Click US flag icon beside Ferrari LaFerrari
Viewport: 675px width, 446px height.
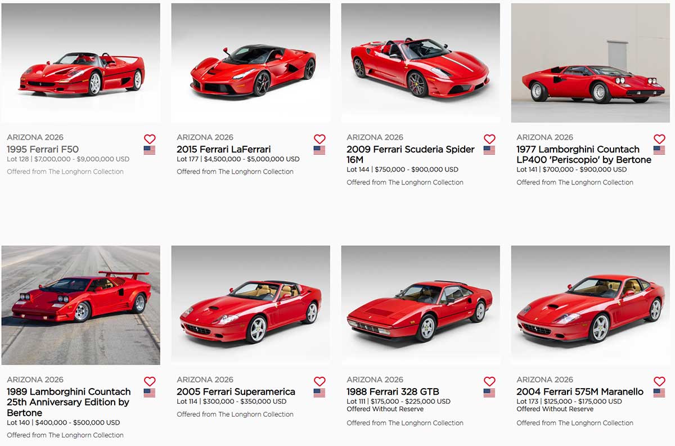click(319, 150)
